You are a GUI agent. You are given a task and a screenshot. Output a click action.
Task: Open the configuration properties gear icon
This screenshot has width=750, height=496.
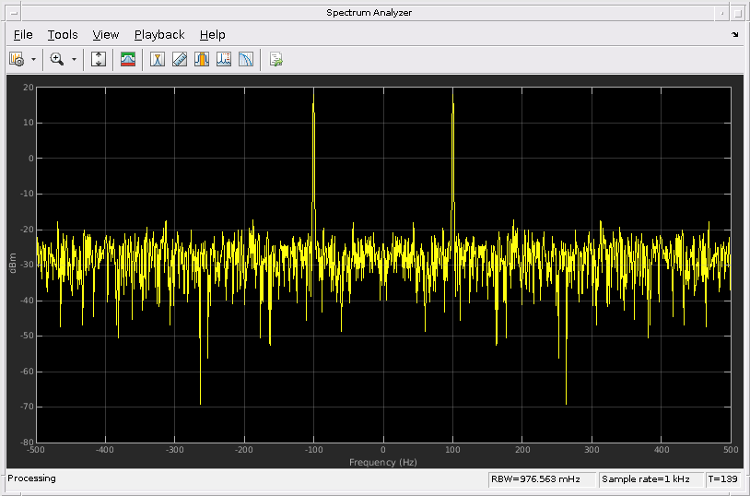[x=17, y=59]
